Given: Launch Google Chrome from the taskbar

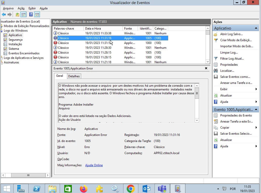Looking at the screenshot, I should (x=131, y=189).
